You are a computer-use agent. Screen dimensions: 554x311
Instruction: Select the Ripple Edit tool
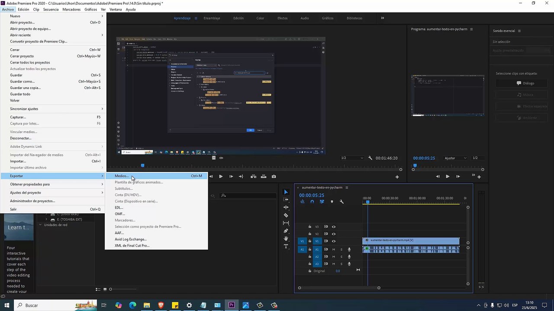(x=286, y=207)
